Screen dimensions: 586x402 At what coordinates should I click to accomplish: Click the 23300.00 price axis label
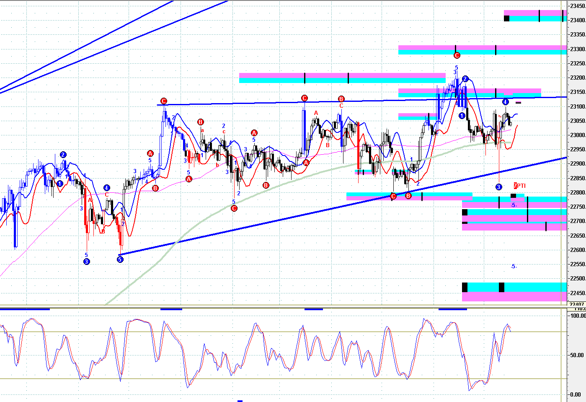click(578, 49)
